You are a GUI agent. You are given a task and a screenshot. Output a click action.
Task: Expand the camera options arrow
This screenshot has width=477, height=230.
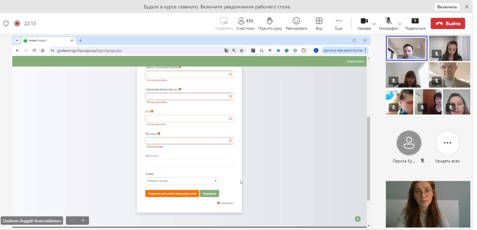coord(374,23)
